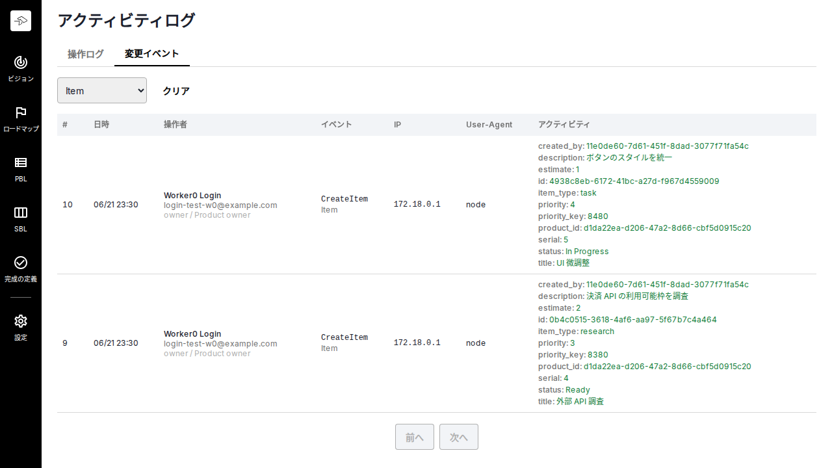The height and width of the screenshot is (468, 832).
Task: Click email login-test-w0@example.com in row 10
Action: 220,205
